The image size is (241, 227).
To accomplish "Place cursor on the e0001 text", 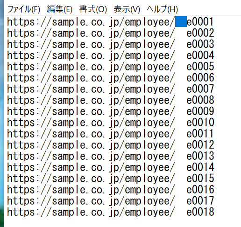I will point(200,22).
